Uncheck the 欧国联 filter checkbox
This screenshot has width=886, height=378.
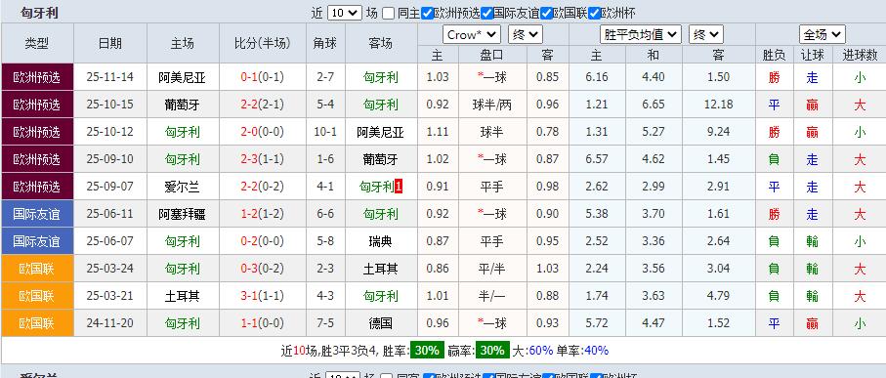tap(546, 13)
